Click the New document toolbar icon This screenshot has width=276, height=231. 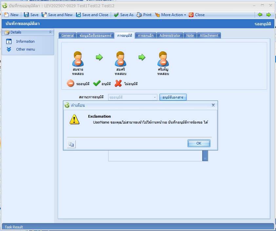point(6,15)
